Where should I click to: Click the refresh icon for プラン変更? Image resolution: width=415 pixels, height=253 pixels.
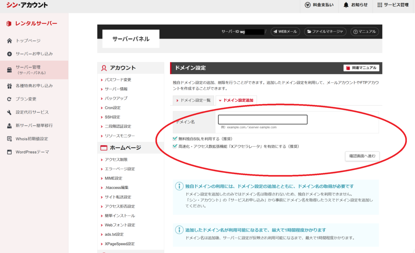tap(9, 99)
